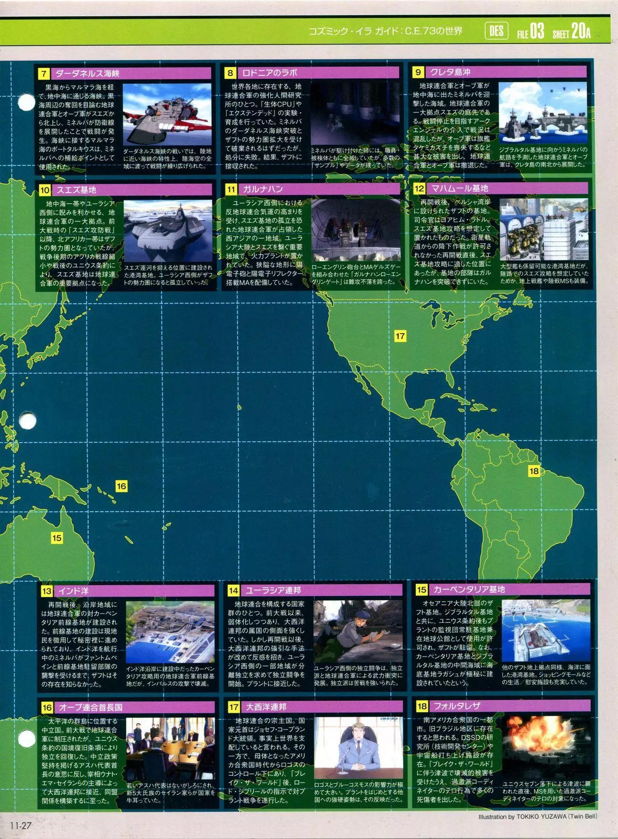Open the ガルナハン entry heading
Image resolution: width=618 pixels, height=839 pixels.
coord(263,189)
